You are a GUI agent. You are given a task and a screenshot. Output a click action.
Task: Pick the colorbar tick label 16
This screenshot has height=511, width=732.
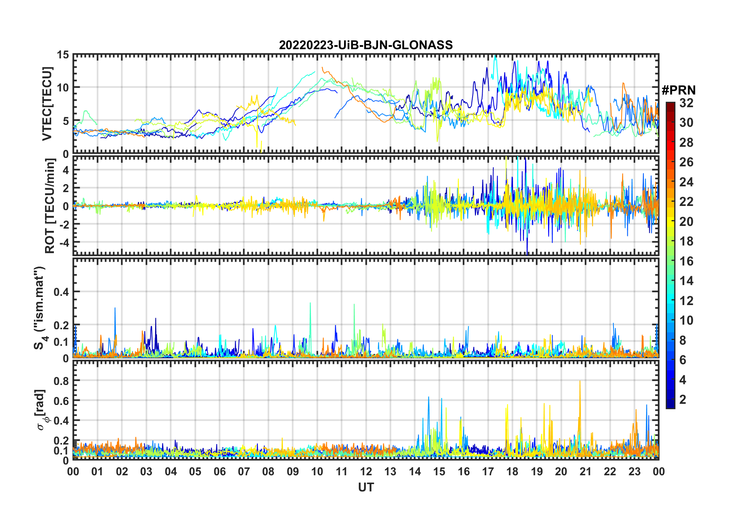coord(686,261)
